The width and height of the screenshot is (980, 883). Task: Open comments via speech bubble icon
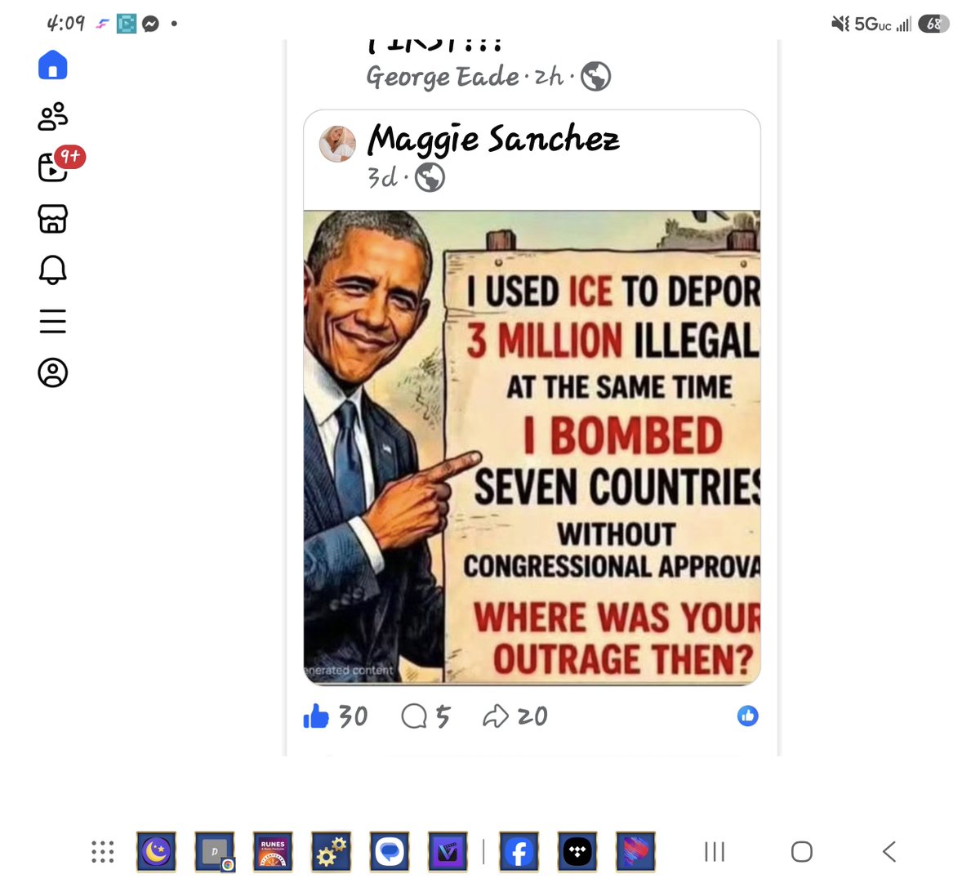point(414,716)
